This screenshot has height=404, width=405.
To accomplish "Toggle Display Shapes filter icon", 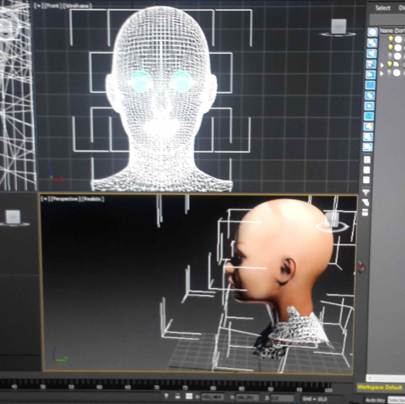I will coord(372,43).
